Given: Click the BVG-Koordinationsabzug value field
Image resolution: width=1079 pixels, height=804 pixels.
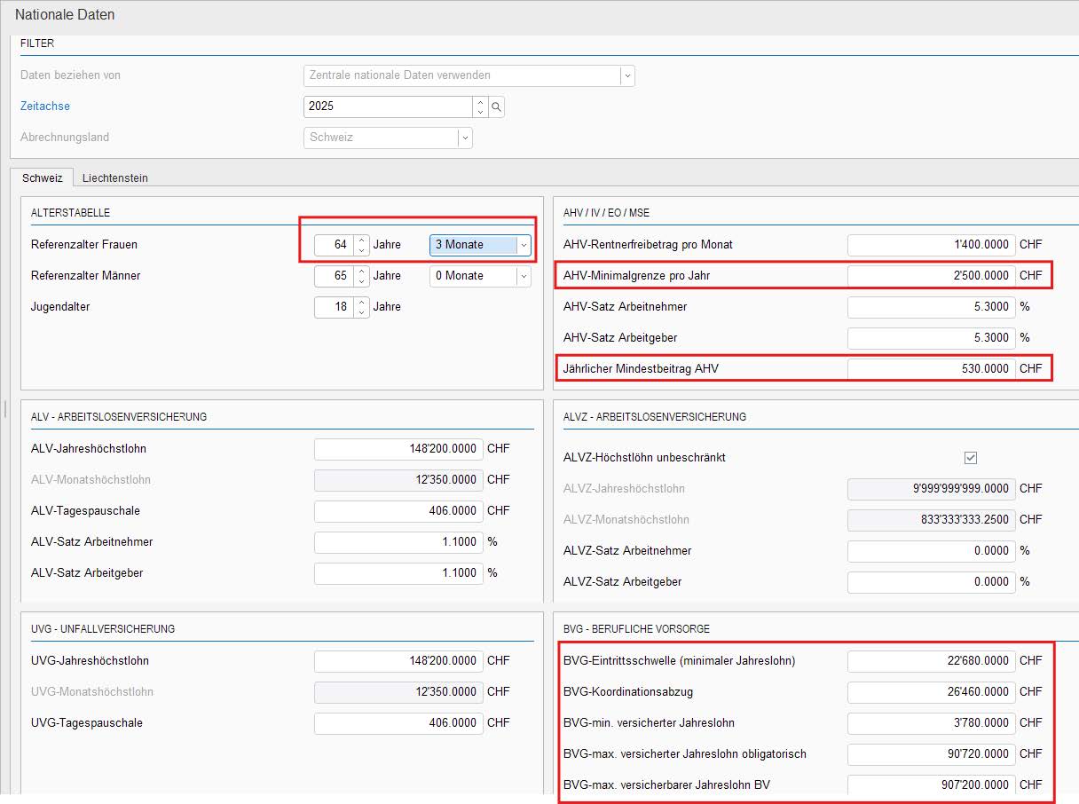Looking at the screenshot, I should tap(930, 691).
